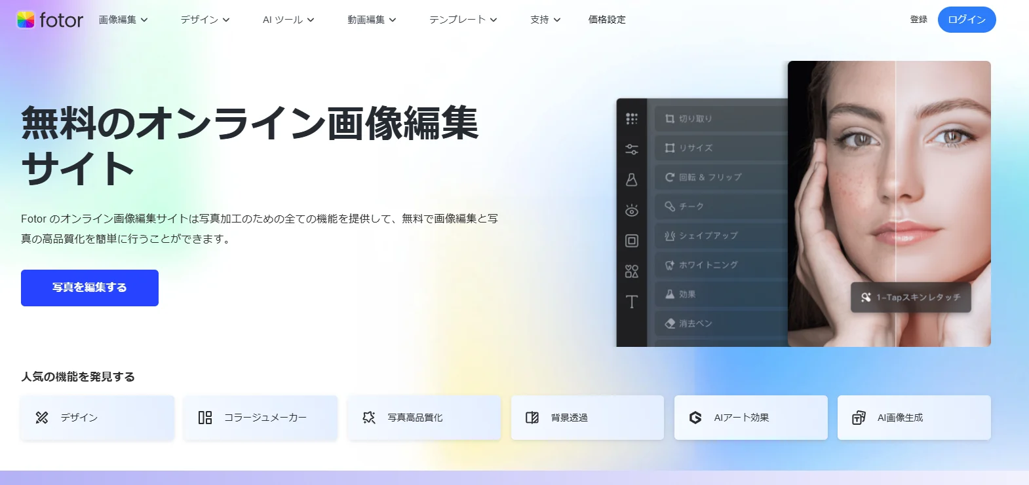The width and height of the screenshot is (1029, 485).
Task: Click the Fotor logo
Action: click(x=50, y=20)
